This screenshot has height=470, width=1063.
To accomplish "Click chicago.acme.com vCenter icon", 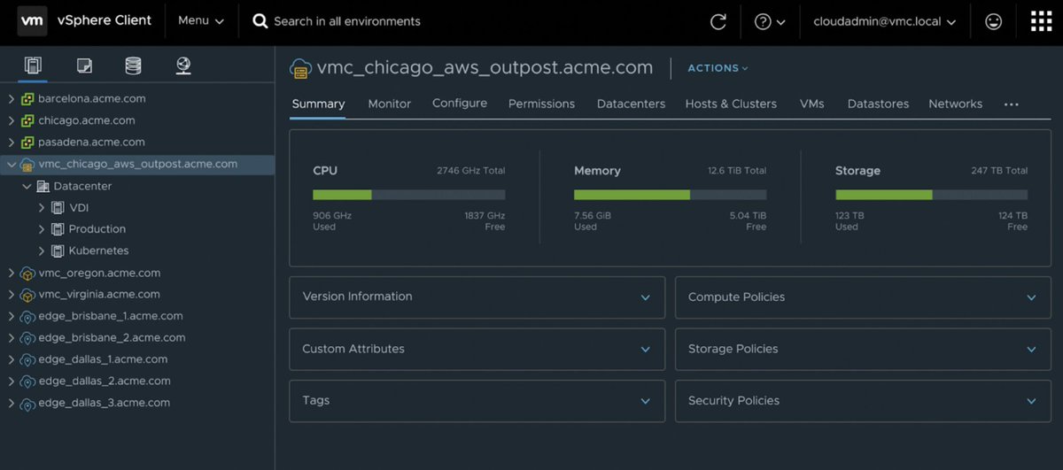I will 27,120.
